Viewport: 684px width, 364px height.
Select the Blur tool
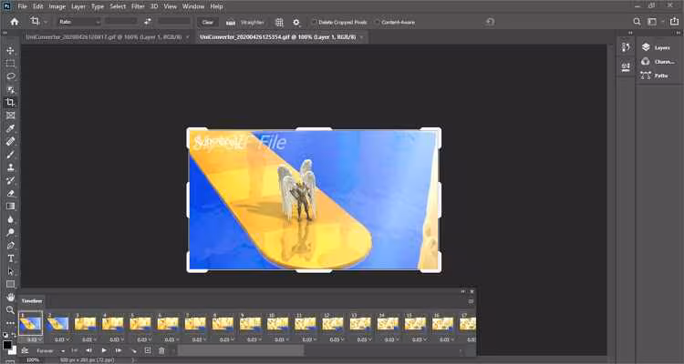[10, 219]
